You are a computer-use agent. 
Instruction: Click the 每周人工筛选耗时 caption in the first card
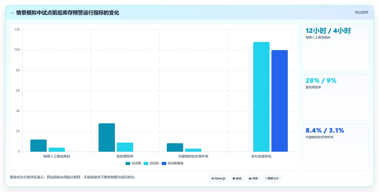(x=318, y=37)
